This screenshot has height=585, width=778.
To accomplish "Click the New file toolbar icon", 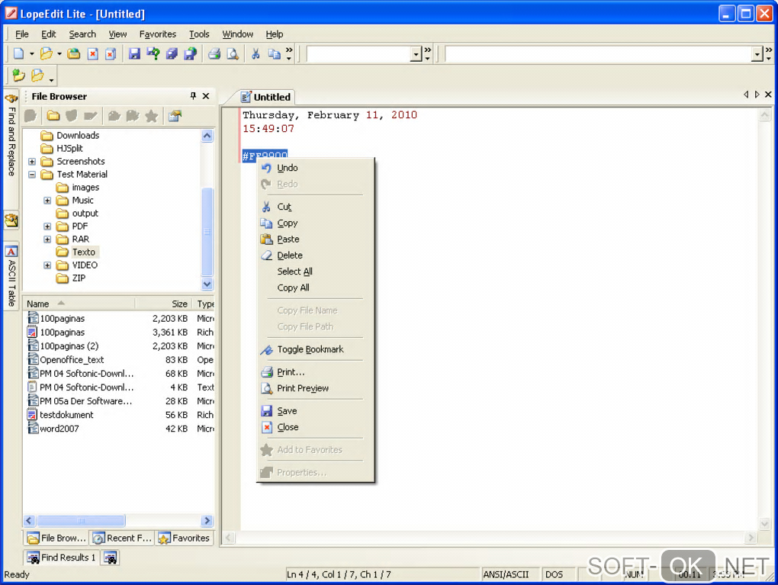I will pyautogui.click(x=18, y=54).
